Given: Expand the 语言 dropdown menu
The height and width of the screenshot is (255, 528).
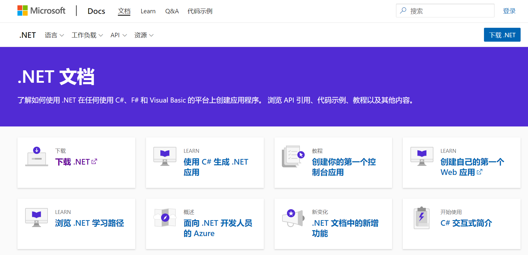Looking at the screenshot, I should pos(54,35).
